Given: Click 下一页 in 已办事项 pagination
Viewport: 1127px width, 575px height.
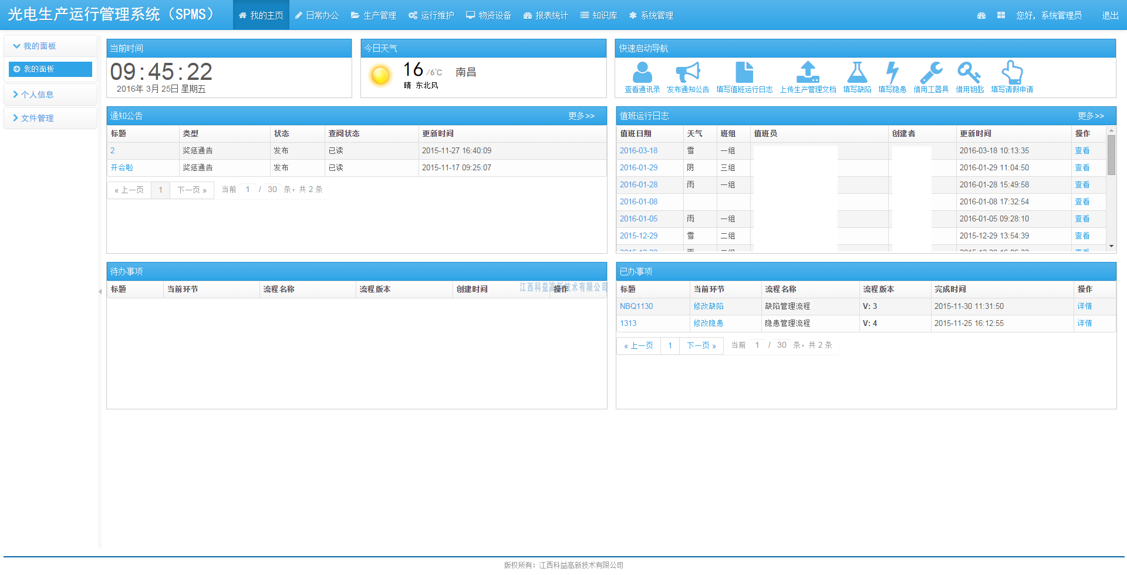Looking at the screenshot, I should click(x=701, y=345).
